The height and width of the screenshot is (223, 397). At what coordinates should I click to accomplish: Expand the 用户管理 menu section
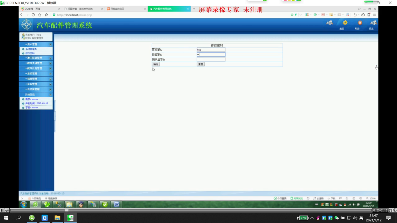(36, 45)
